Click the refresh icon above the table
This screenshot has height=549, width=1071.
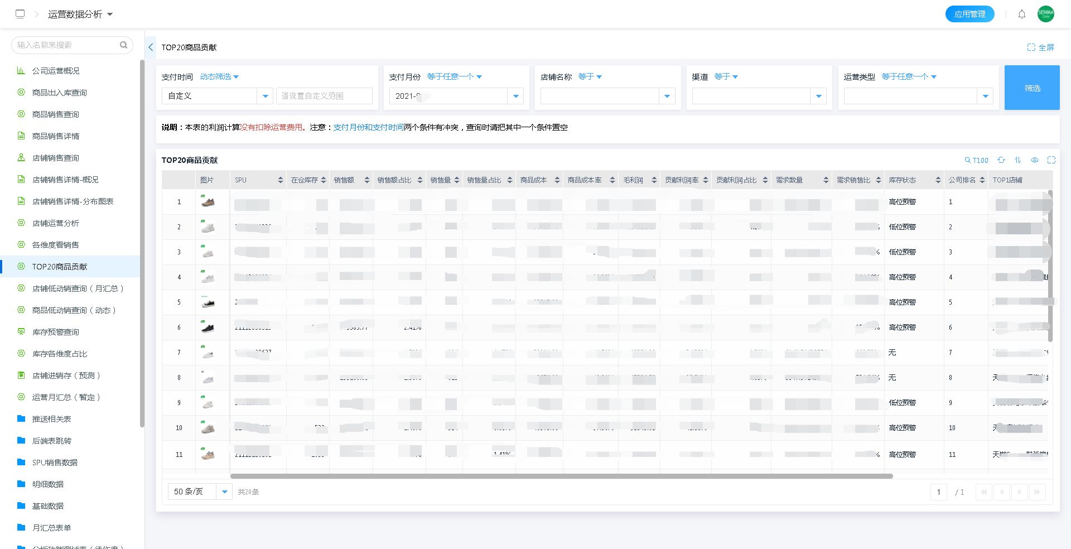(1001, 160)
